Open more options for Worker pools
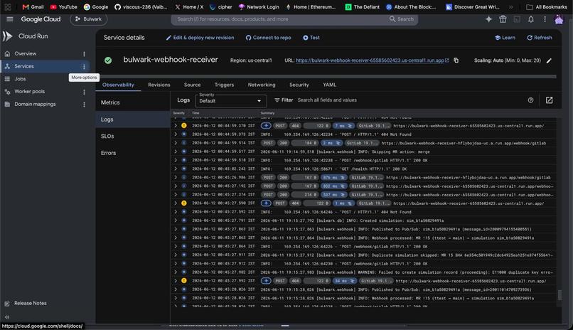The width and height of the screenshot is (573, 330). click(84, 92)
